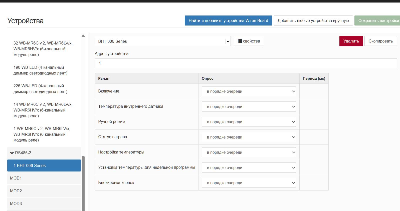Click Найти и добавить устройства Wiren Board

pos(228,20)
